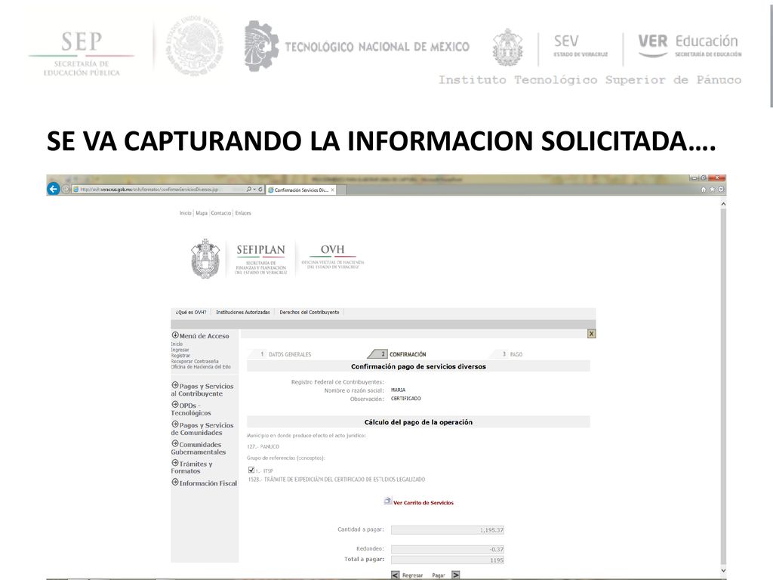Screen dimensions: 773x580
Task: Click the browser back arrow button
Action: point(54,189)
